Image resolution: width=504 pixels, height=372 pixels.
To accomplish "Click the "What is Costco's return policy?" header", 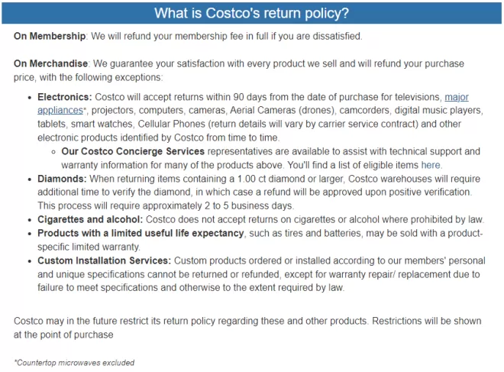I will coord(252,13).
